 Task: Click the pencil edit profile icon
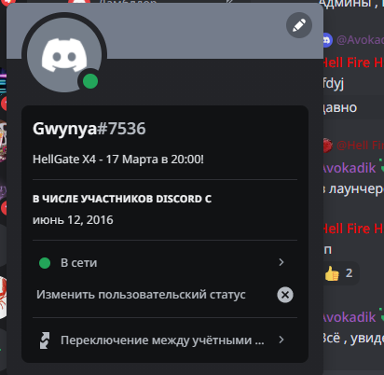tap(299, 25)
